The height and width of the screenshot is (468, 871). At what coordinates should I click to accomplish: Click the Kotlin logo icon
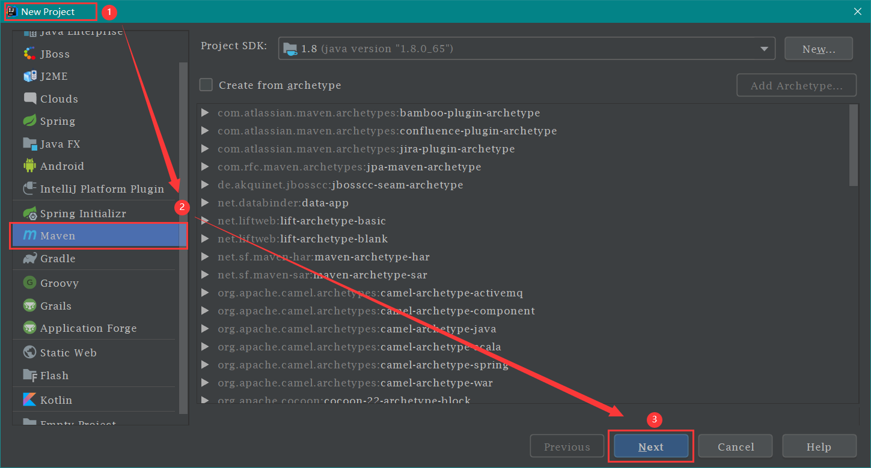pyautogui.click(x=29, y=400)
